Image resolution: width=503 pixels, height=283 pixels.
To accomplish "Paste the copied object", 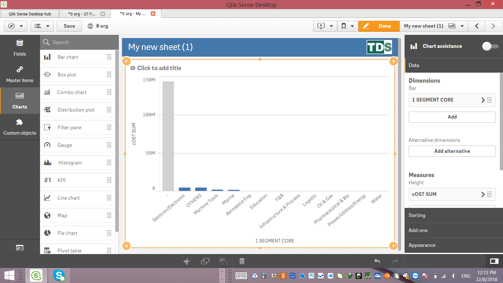I will click(224, 261).
